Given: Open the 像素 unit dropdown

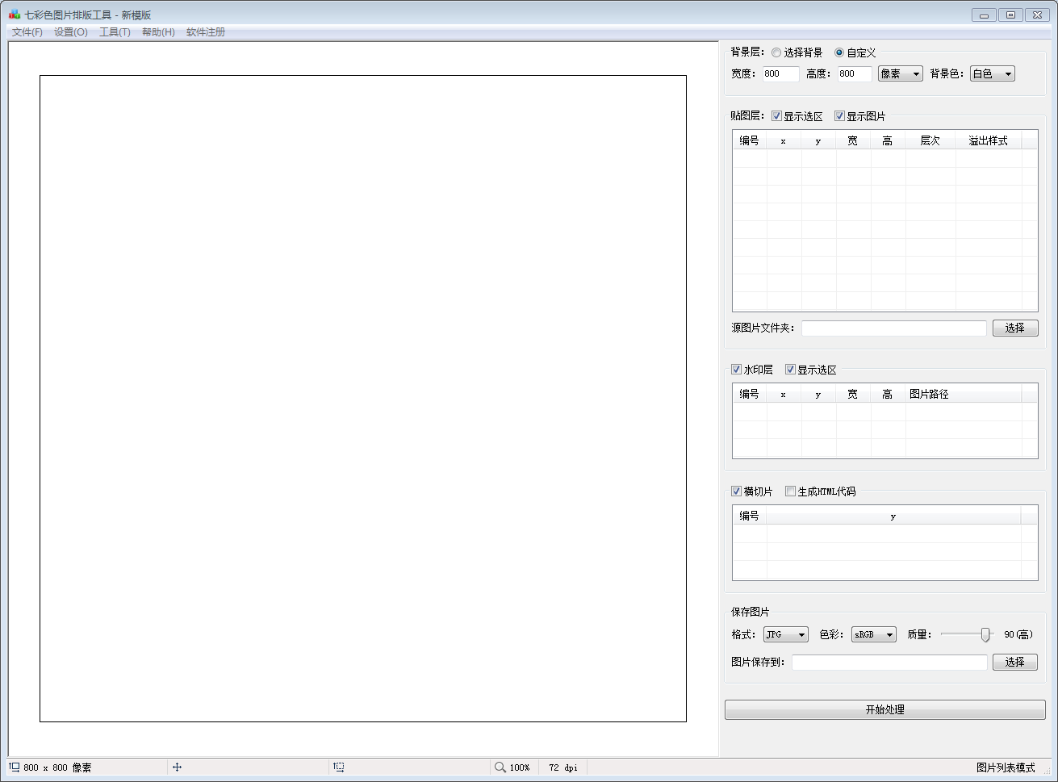Looking at the screenshot, I should pos(900,73).
